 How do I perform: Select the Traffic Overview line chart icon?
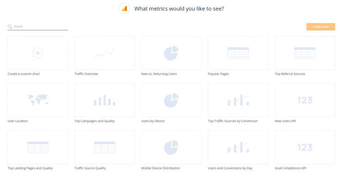[x=104, y=53]
